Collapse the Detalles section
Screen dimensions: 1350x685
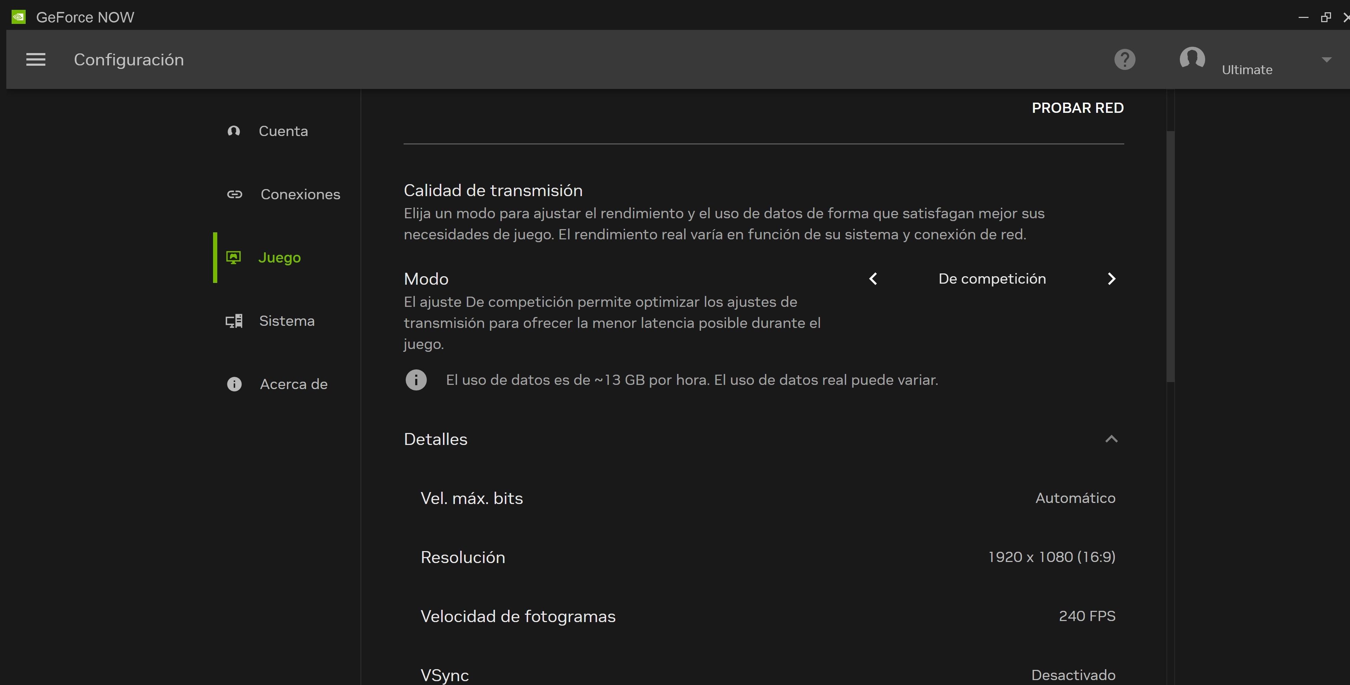(x=1112, y=439)
